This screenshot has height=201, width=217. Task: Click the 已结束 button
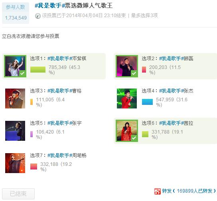18,194
